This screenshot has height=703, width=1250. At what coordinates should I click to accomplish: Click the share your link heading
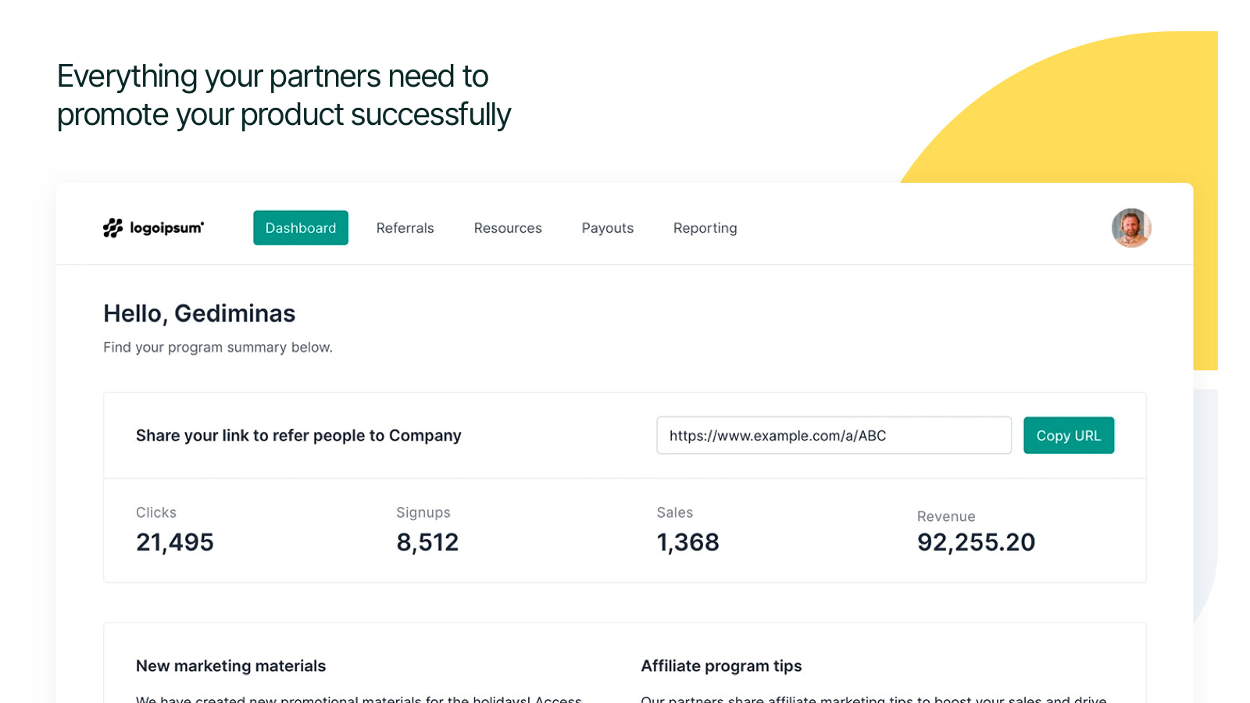click(298, 435)
